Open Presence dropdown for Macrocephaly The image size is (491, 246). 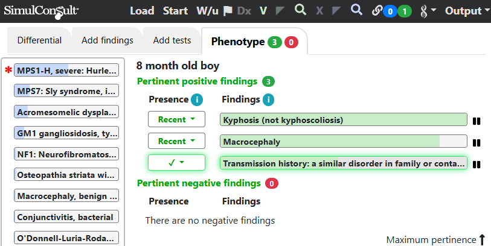(x=176, y=141)
